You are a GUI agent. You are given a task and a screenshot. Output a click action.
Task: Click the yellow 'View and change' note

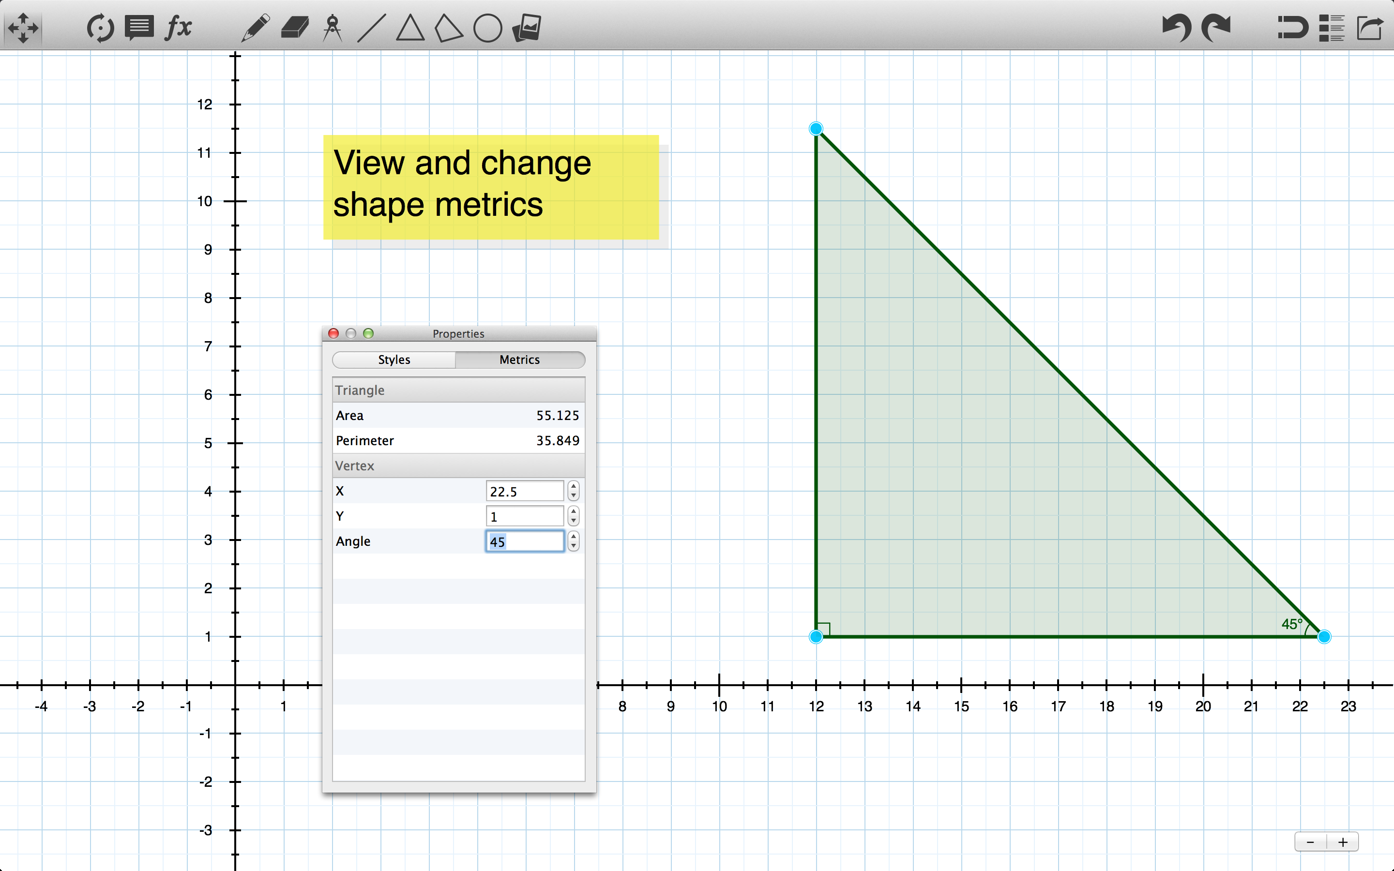pos(491,187)
